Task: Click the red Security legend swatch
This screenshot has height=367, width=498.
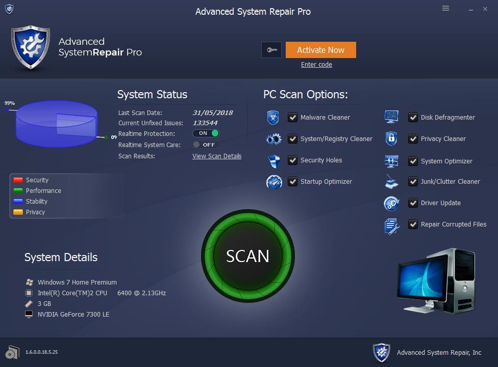Action: 18,180
